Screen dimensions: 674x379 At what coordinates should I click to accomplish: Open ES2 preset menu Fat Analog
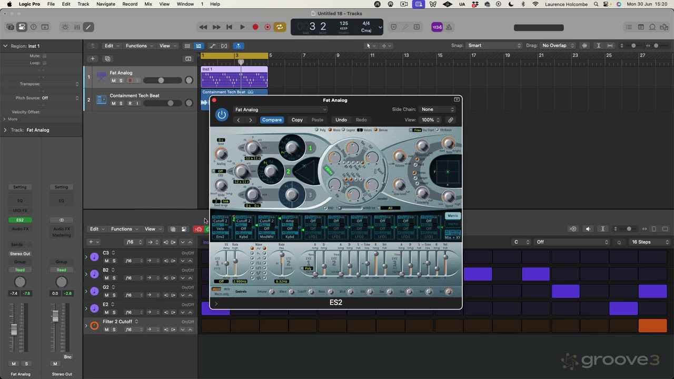pos(280,109)
